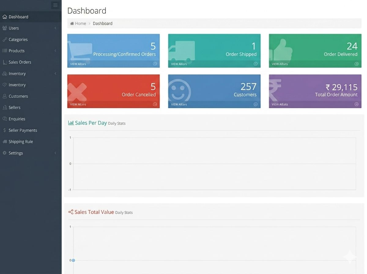The image size is (367, 274).
Task: Expand the Users submenu chevron
Action: 55,28
